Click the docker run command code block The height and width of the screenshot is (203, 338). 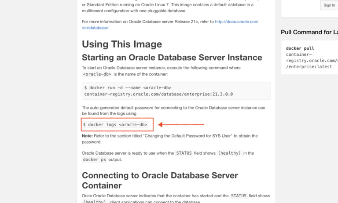tap(176, 91)
